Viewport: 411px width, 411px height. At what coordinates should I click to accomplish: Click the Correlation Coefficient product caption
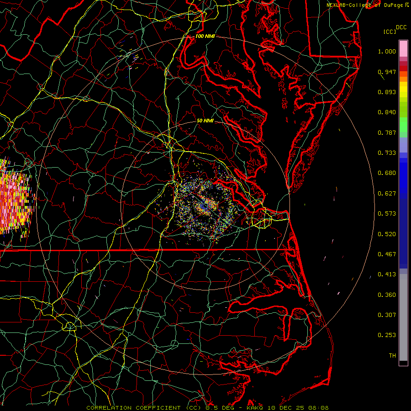144,408
